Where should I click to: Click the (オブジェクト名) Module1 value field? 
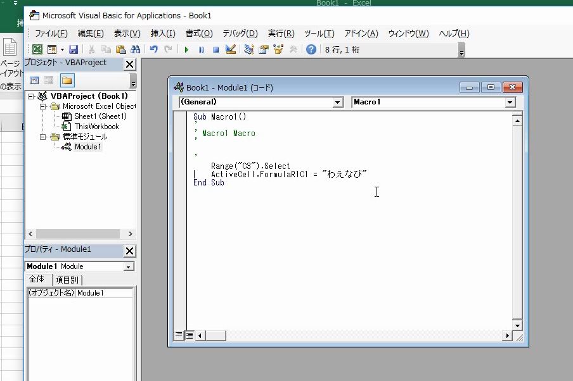click(105, 293)
